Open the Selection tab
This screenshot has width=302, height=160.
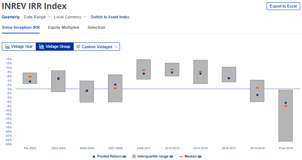pos(96,27)
